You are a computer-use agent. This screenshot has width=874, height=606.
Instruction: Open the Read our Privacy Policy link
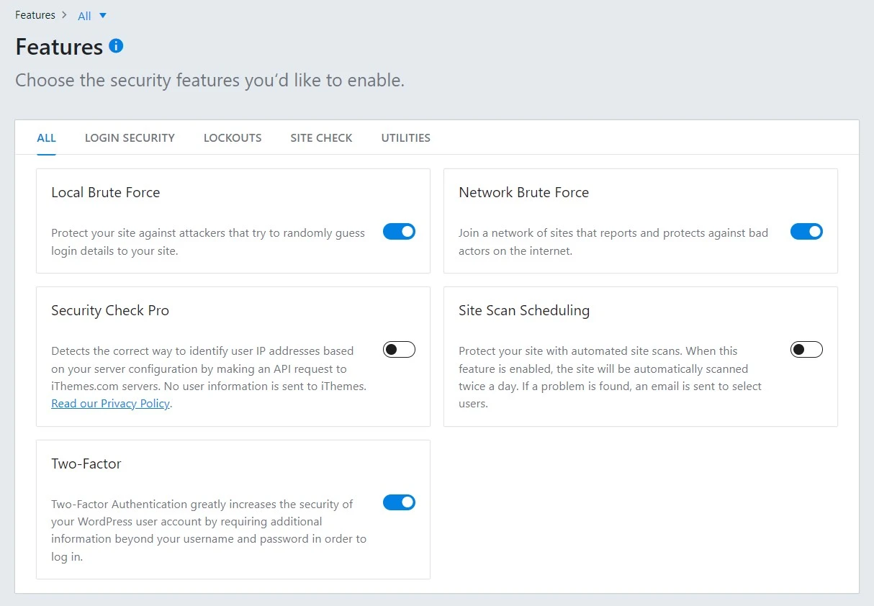pos(110,404)
